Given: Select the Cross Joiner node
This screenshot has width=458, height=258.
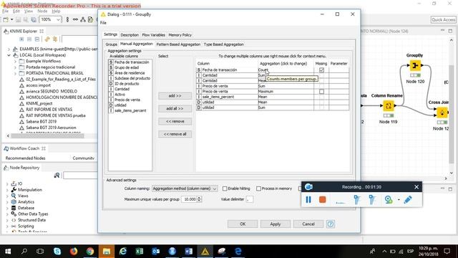Looking at the screenshot, I should pos(442,113).
